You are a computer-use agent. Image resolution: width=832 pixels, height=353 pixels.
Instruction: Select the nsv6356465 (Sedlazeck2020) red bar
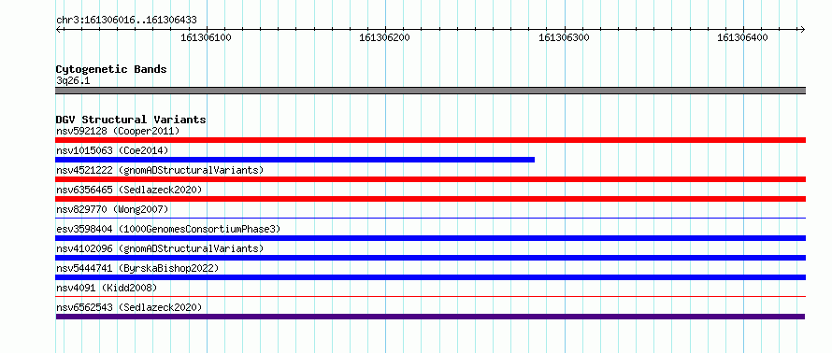(x=430, y=199)
